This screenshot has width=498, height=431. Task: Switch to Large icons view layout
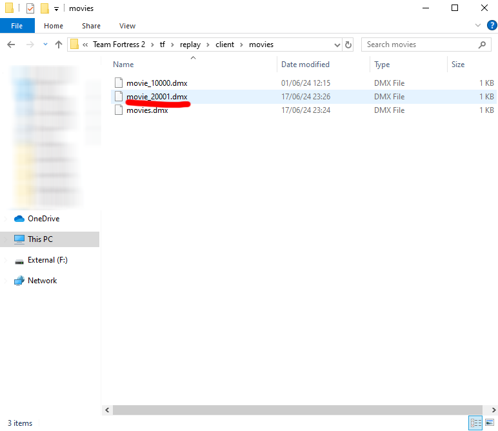pos(490,423)
